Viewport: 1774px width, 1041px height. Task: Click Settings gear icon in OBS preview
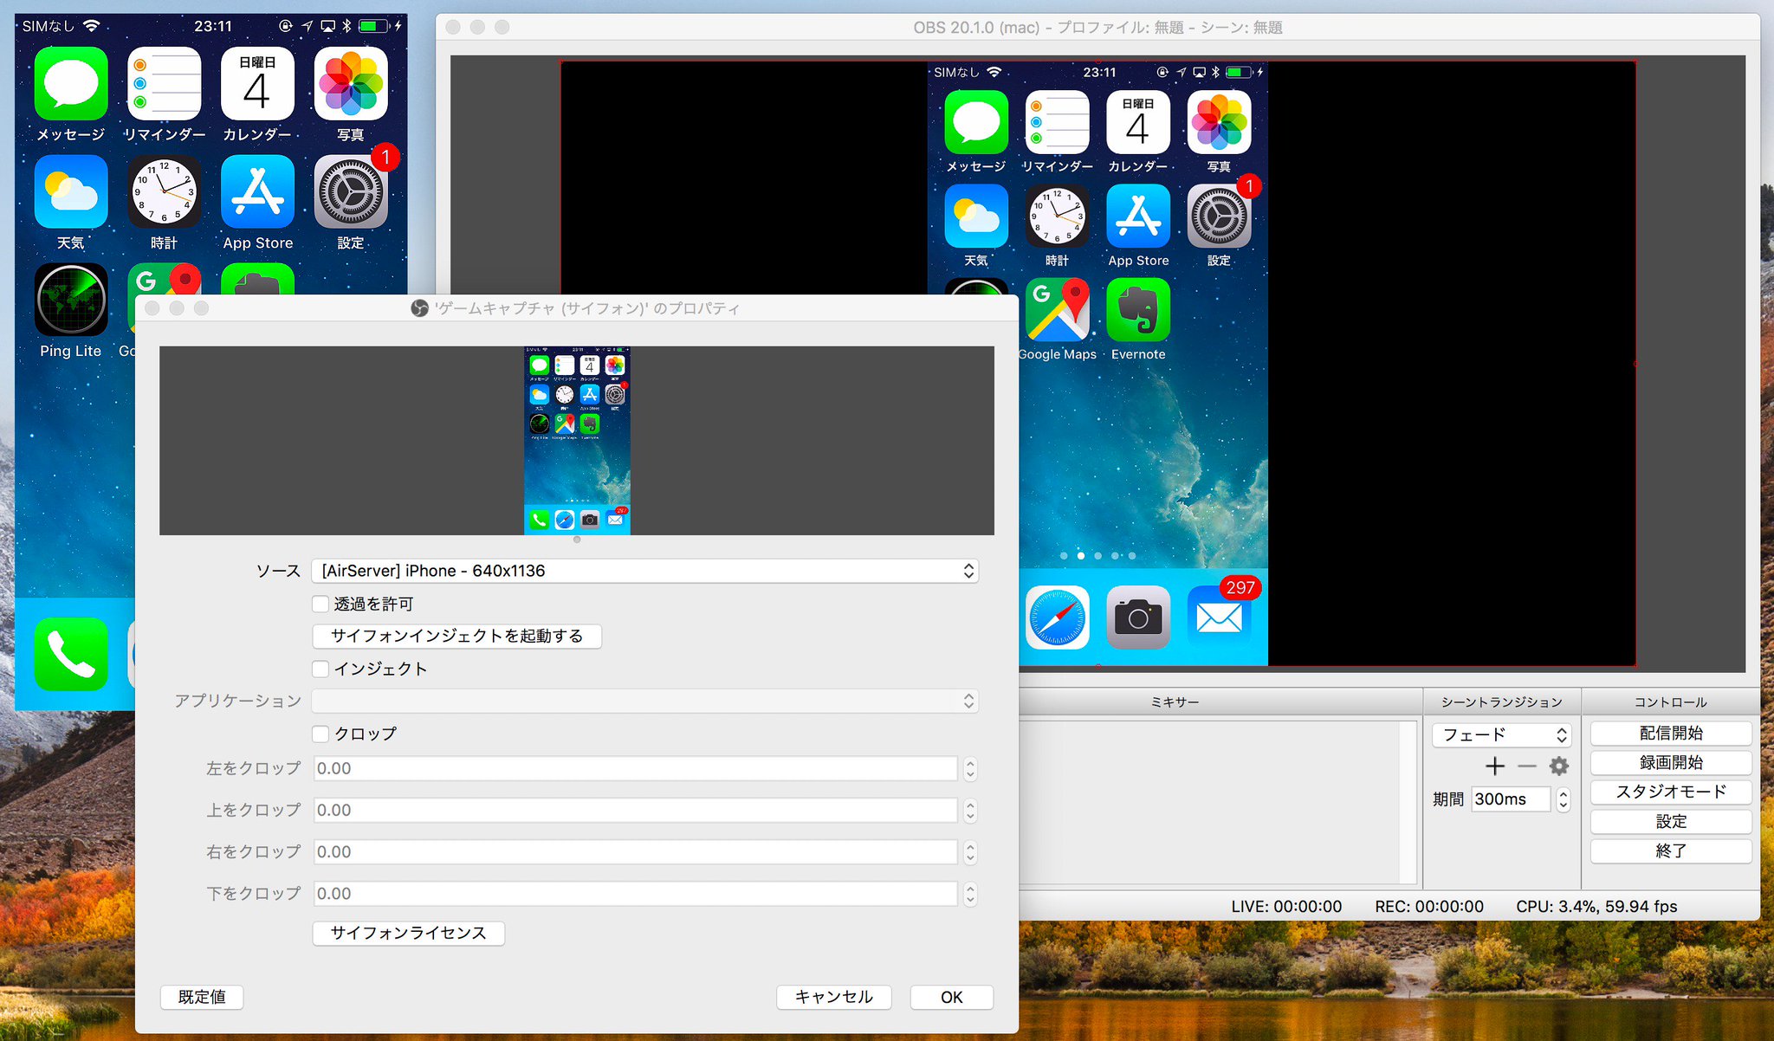tap(1219, 216)
